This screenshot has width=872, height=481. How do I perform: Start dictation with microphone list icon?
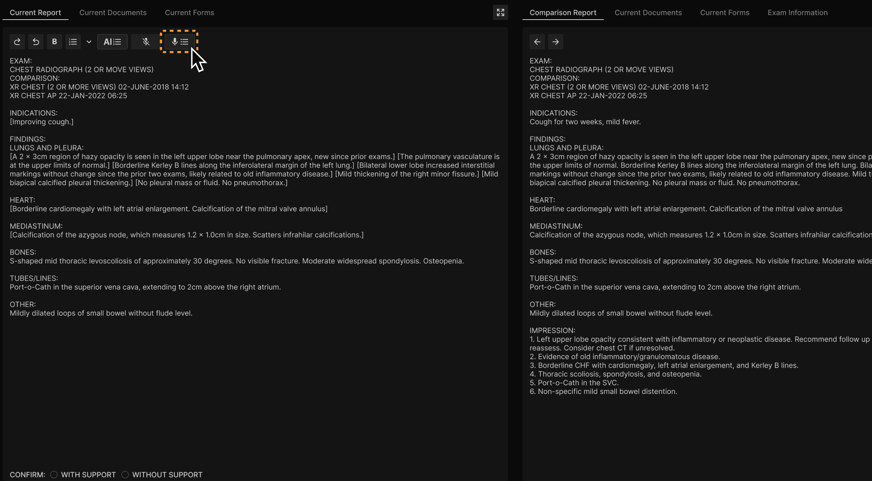click(179, 42)
